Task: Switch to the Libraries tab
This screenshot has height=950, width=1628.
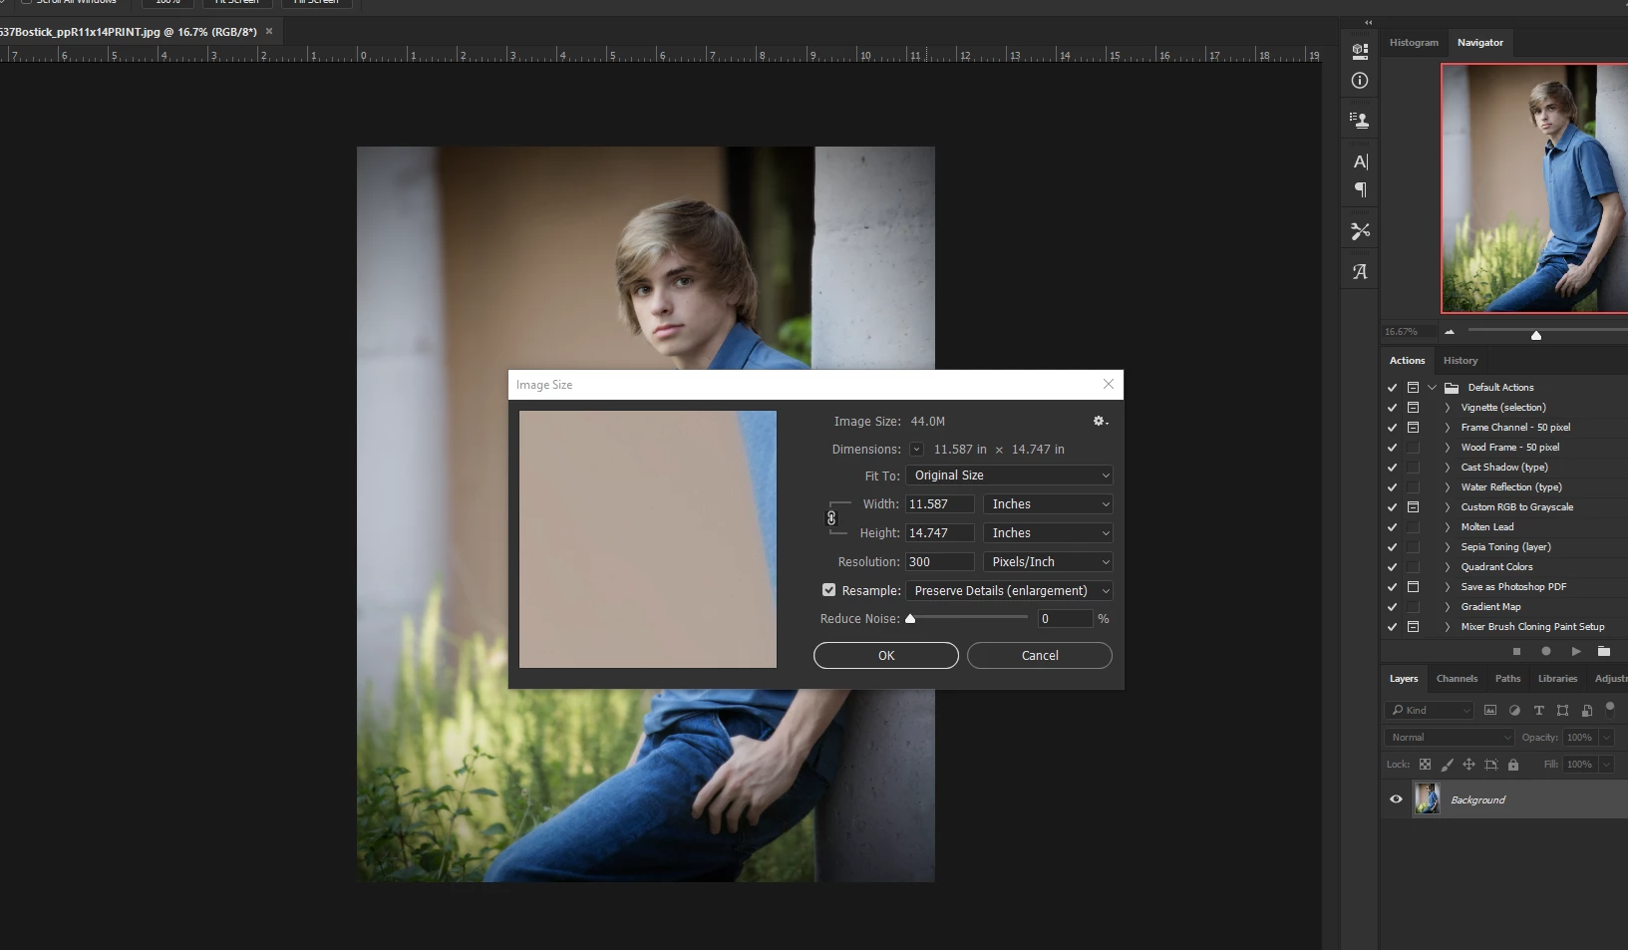Action: [x=1557, y=679]
